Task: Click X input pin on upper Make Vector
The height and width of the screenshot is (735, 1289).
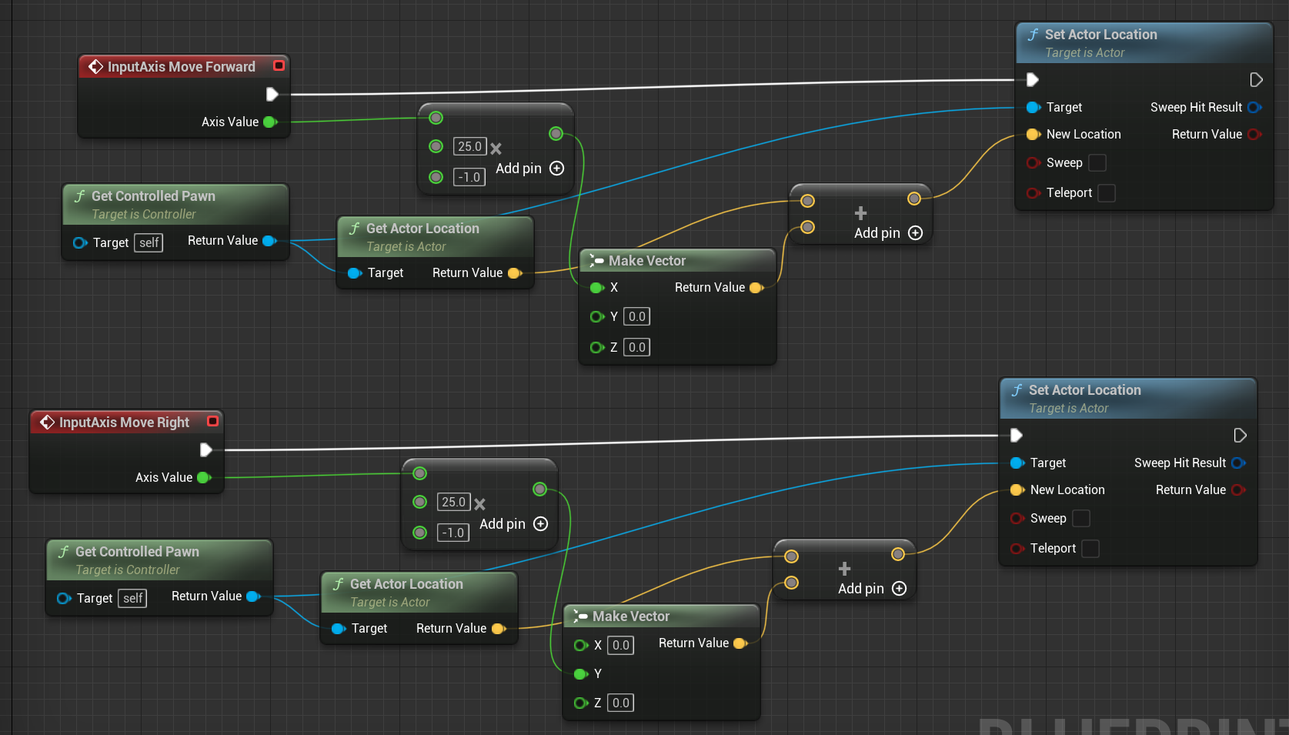Action: pyautogui.click(x=597, y=288)
